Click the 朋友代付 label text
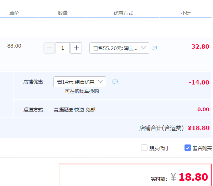This screenshot has height=186, width=213. click(159, 148)
